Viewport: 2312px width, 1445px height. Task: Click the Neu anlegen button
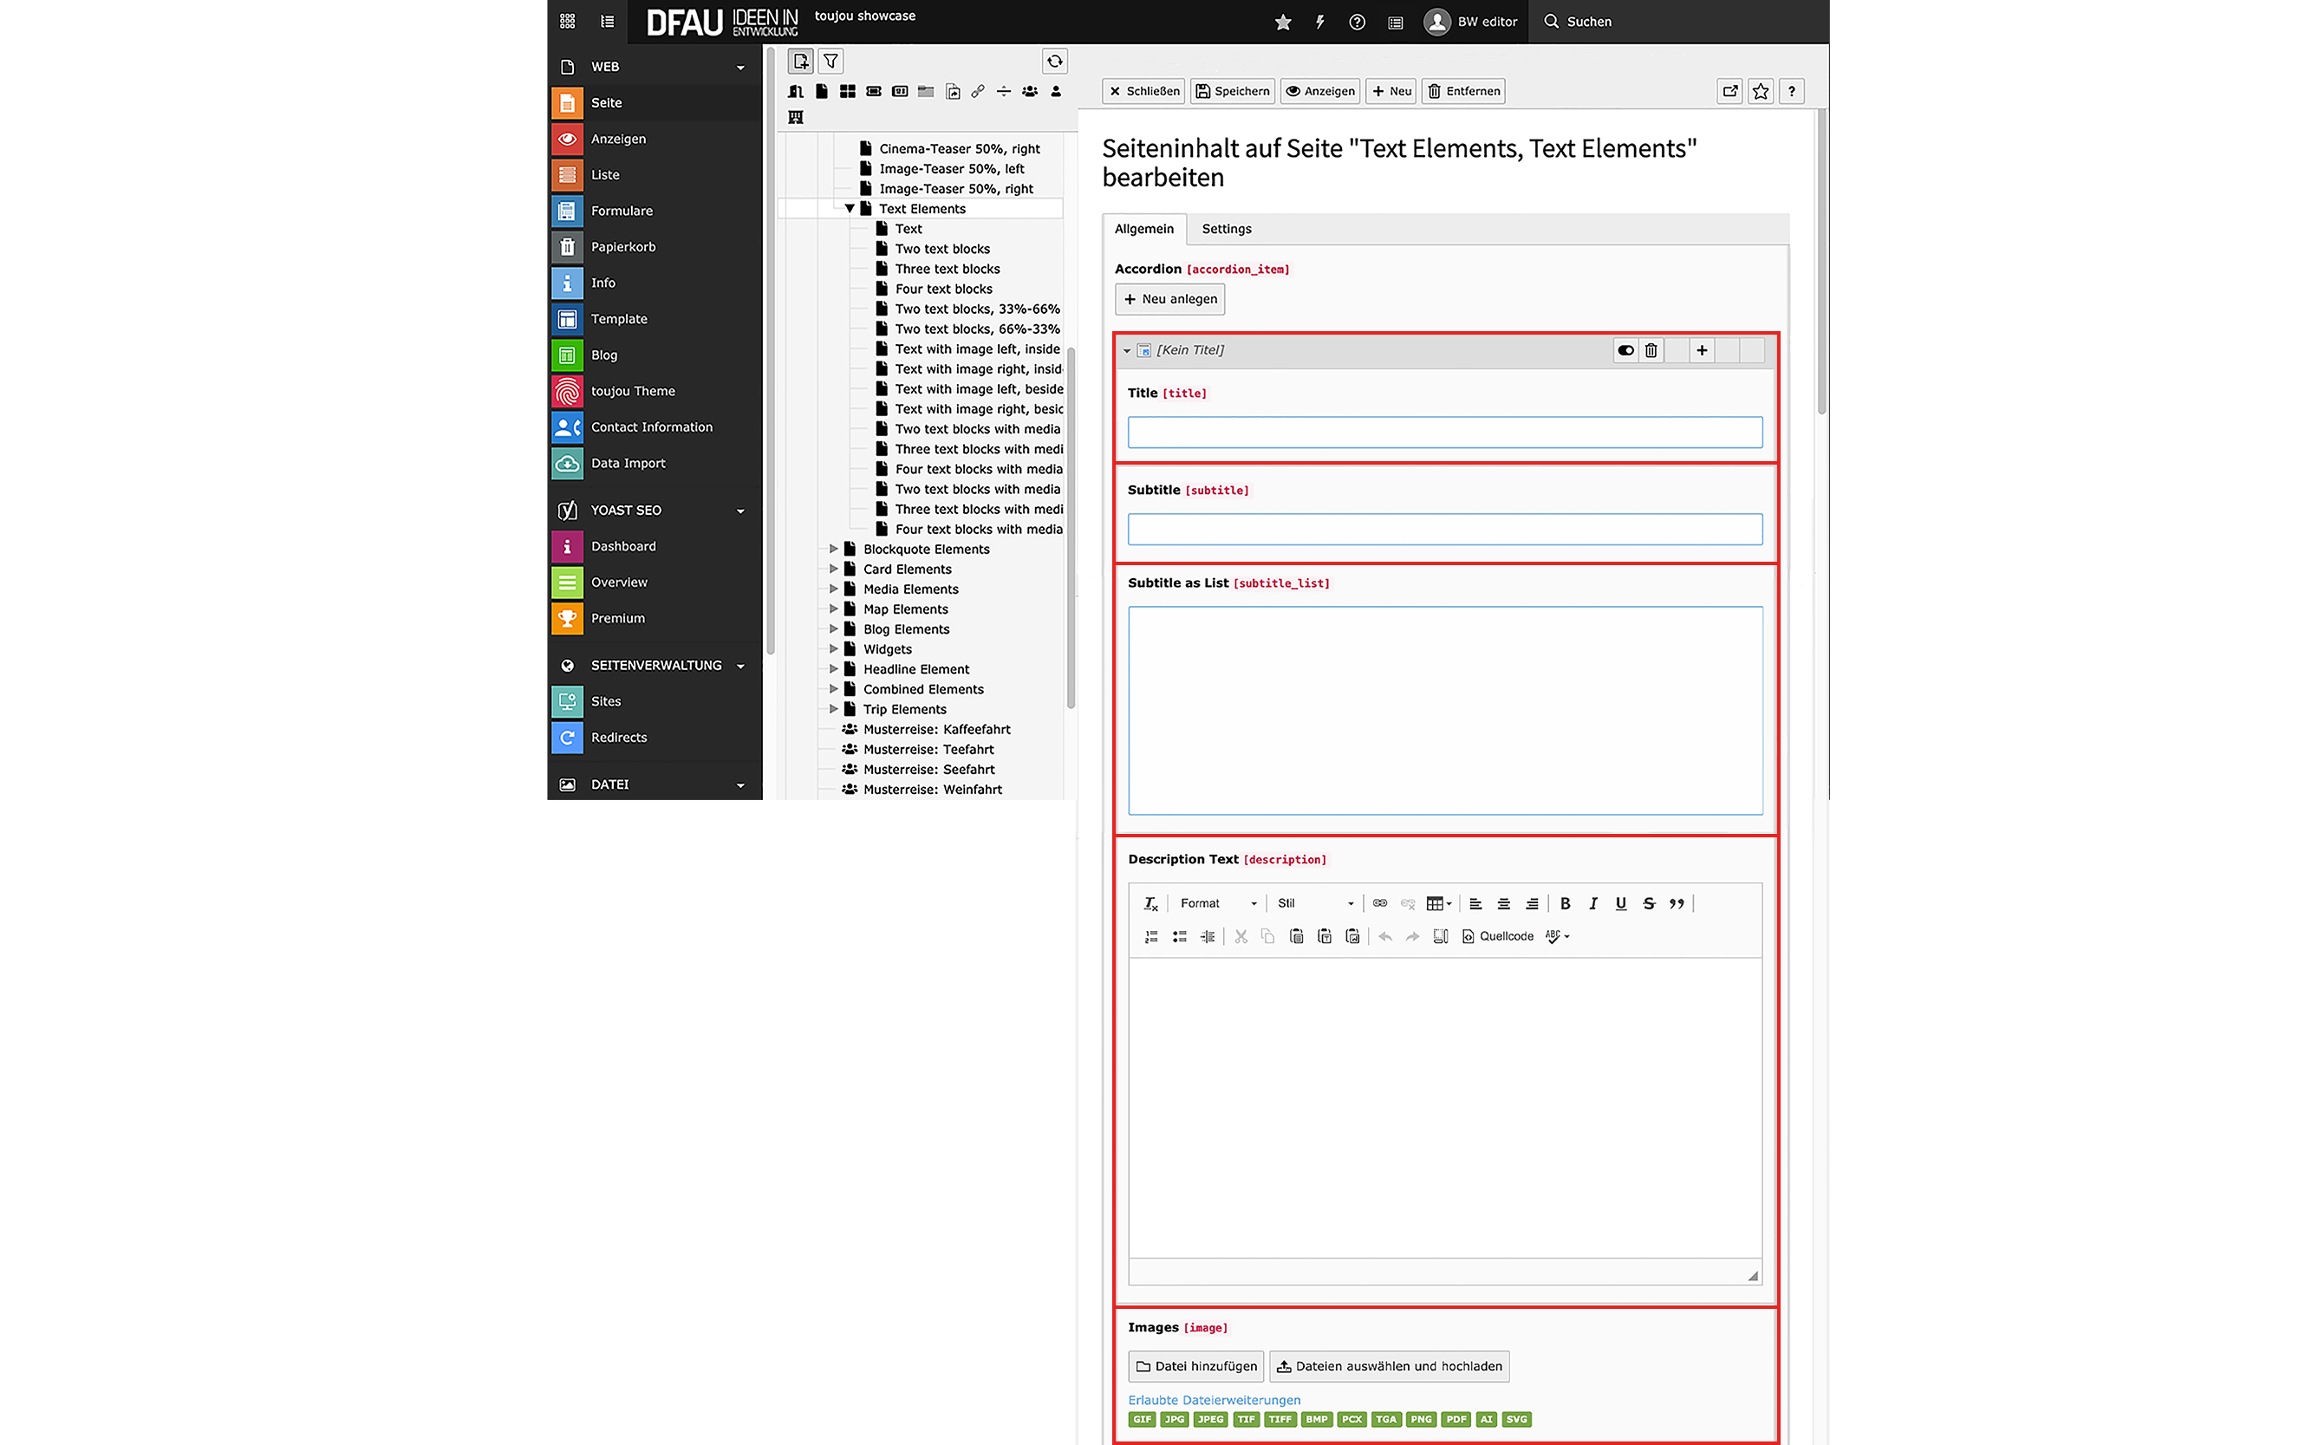(1169, 299)
